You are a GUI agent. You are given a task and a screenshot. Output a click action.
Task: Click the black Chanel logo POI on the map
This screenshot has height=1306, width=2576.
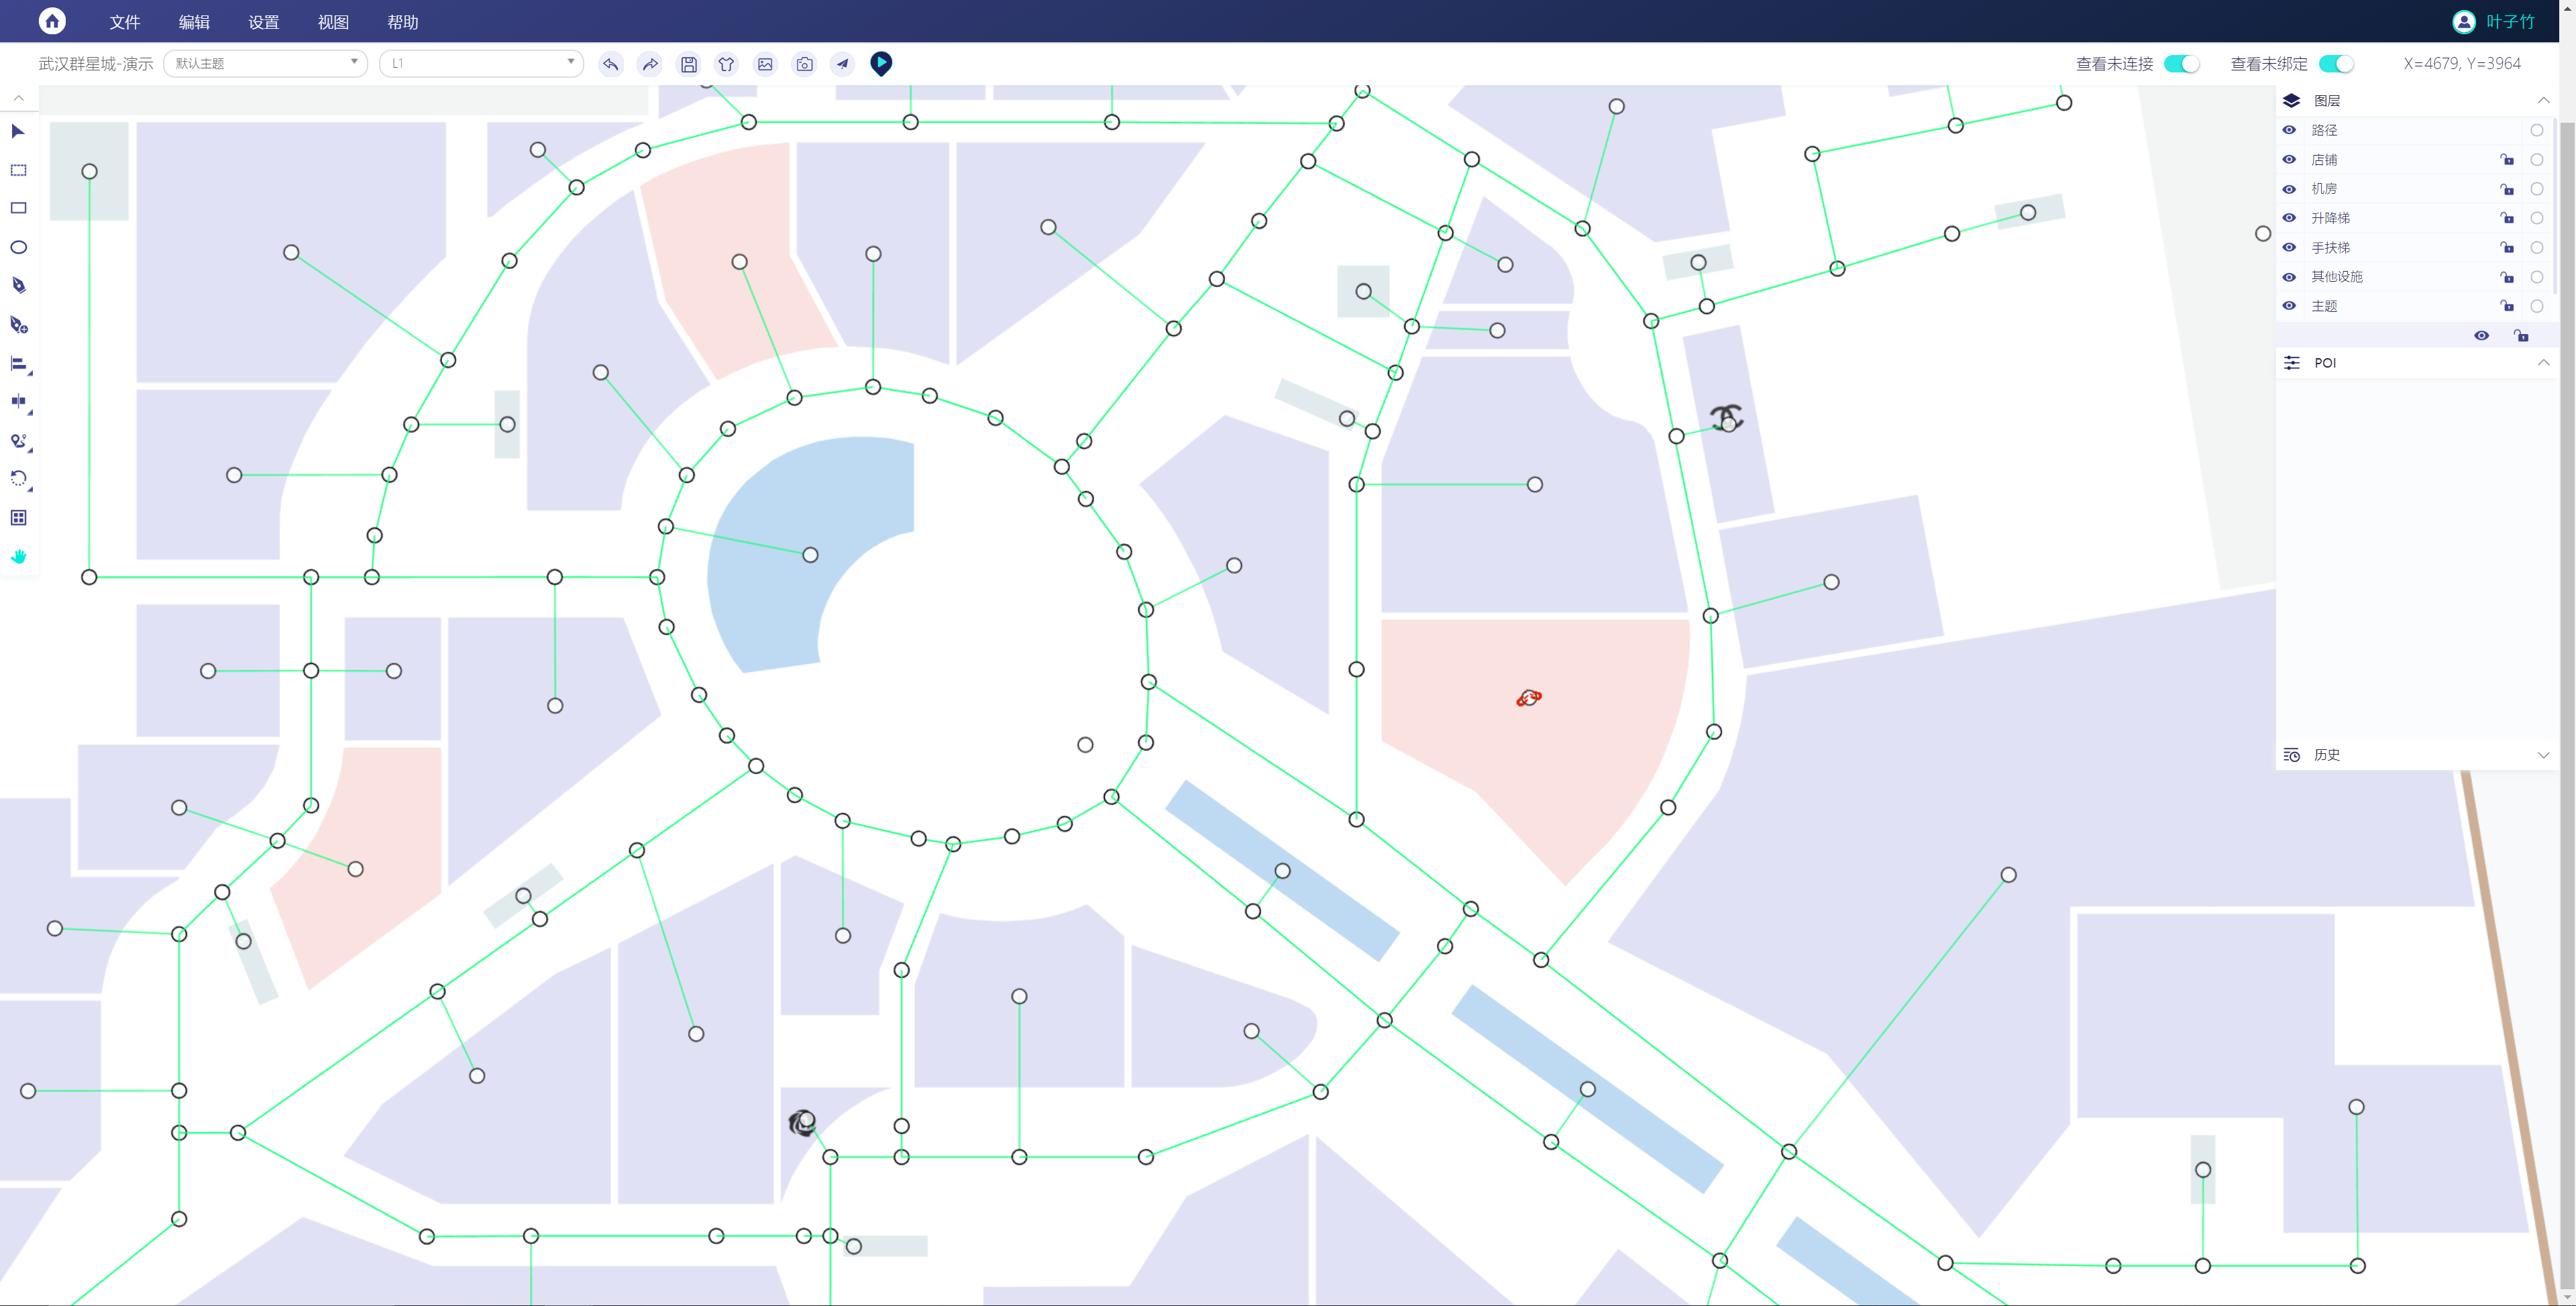click(1727, 418)
